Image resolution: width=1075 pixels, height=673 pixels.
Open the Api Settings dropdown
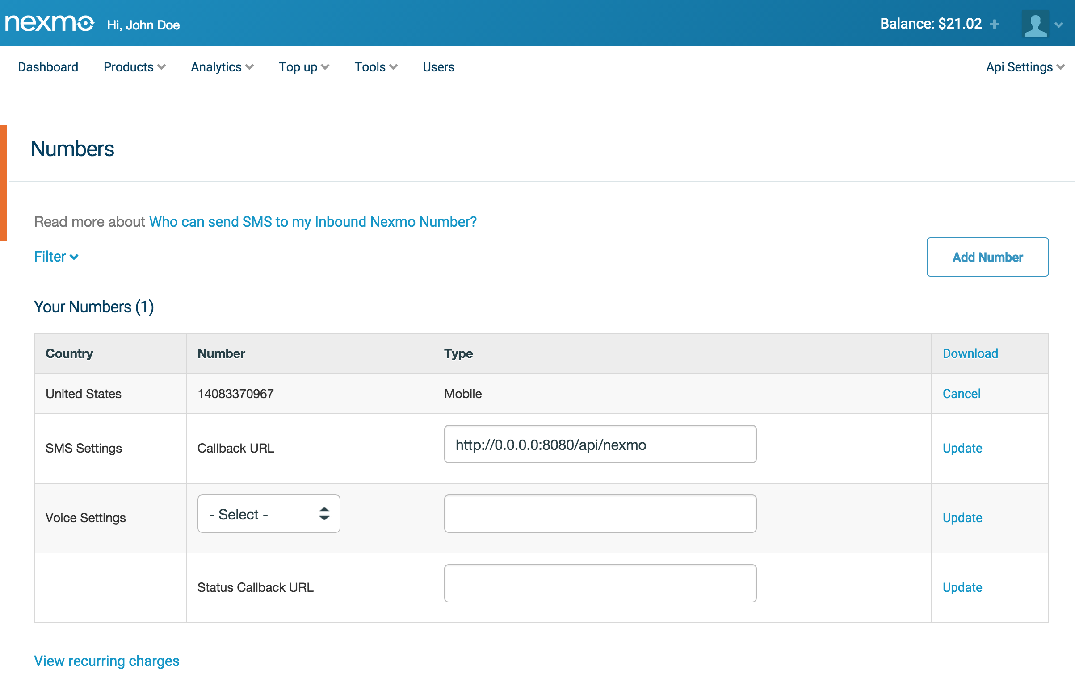tap(1025, 67)
